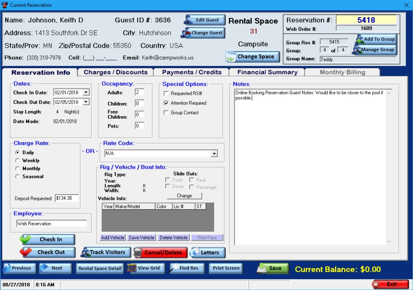The height and width of the screenshot is (290, 413).
Task: Click the View Grid icon
Action: (132, 269)
